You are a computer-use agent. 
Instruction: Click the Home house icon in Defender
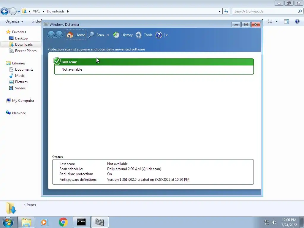70,35
